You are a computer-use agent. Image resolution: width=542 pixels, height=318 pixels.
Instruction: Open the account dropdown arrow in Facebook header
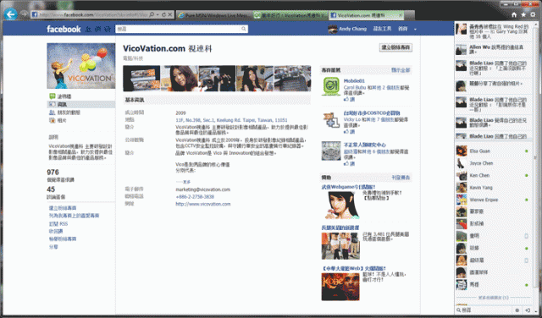click(415, 30)
